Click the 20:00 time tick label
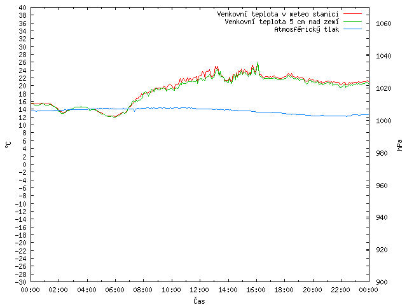This screenshot has height=305, width=407. tap(312, 290)
